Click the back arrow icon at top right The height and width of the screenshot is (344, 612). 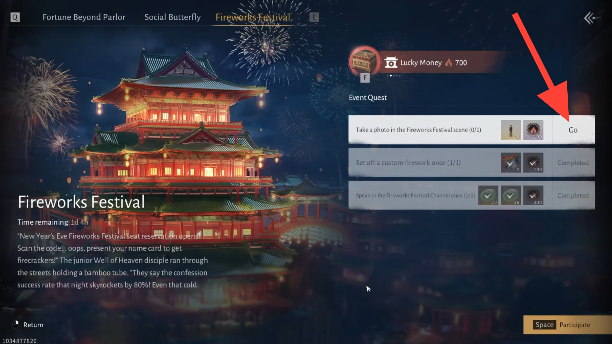coord(592,18)
